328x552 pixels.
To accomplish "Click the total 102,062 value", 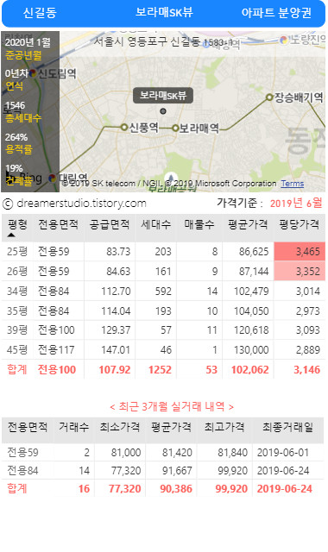I will (249, 370).
